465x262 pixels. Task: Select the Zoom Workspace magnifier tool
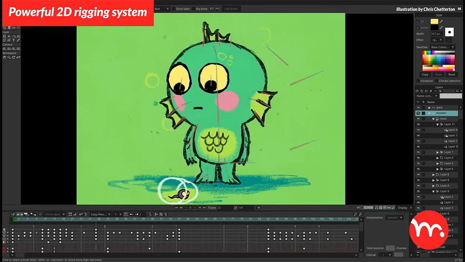[9, 57]
